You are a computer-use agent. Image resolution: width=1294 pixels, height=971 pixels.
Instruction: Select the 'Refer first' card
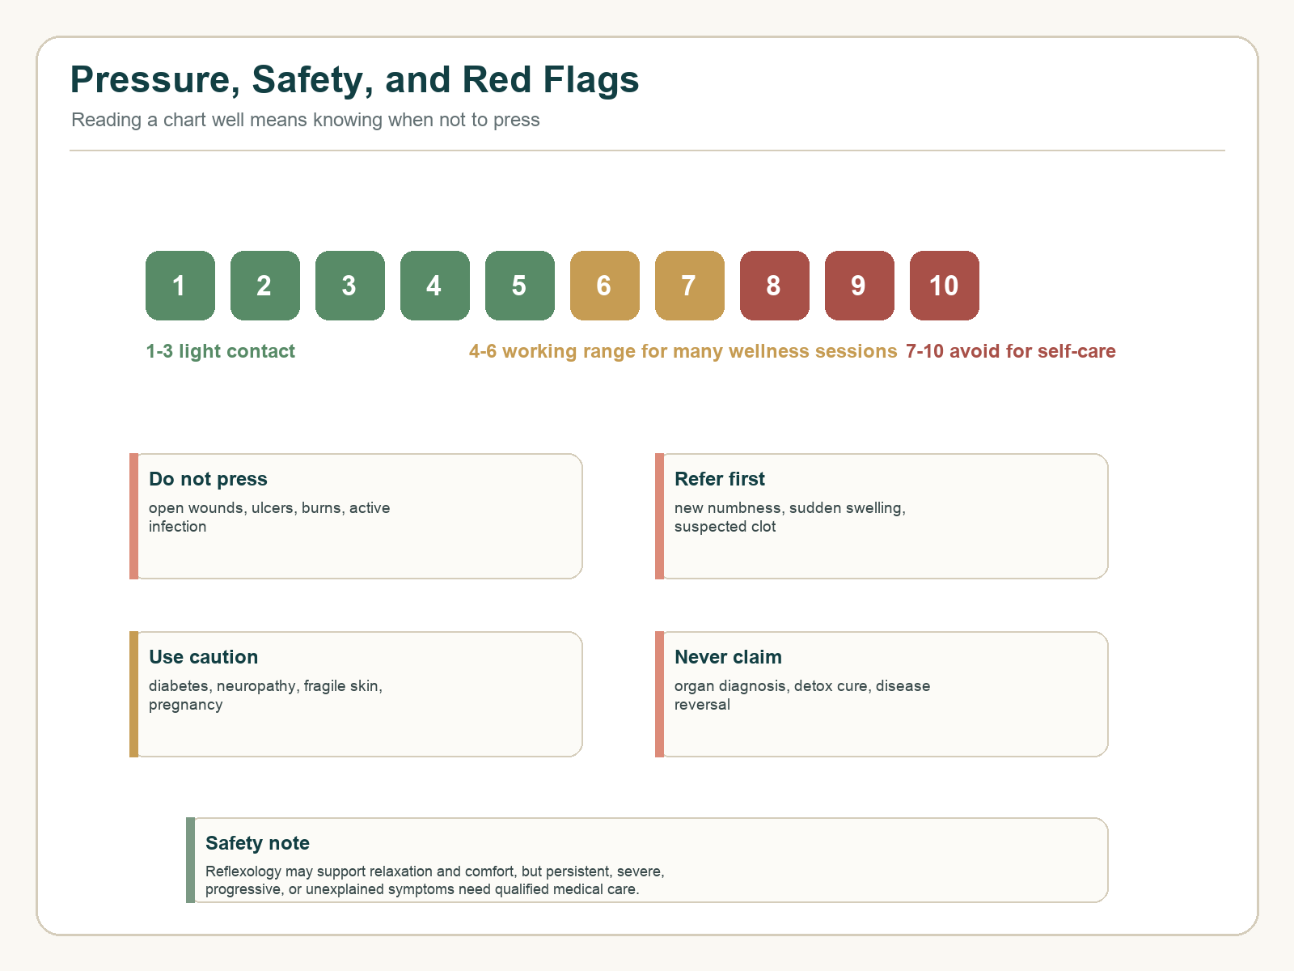coord(882,516)
